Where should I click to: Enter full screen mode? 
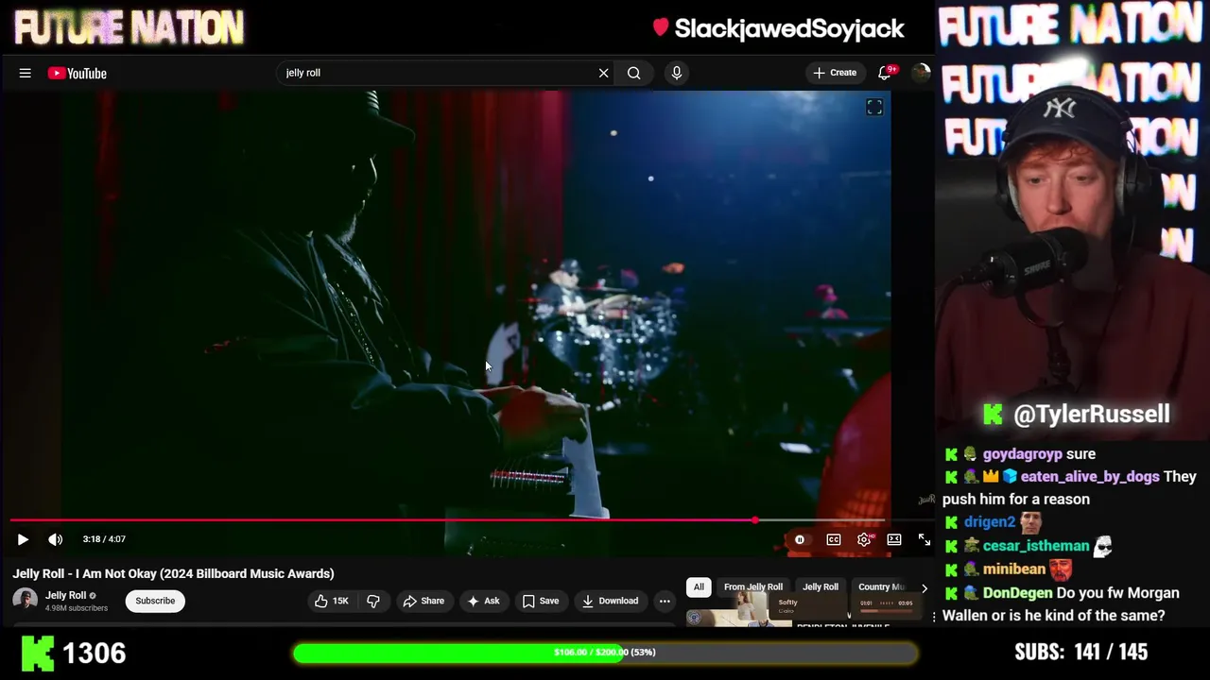point(925,539)
